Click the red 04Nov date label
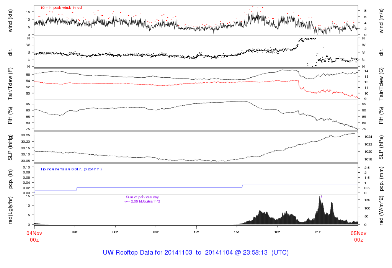This screenshot has height=268, width=392. [34, 233]
